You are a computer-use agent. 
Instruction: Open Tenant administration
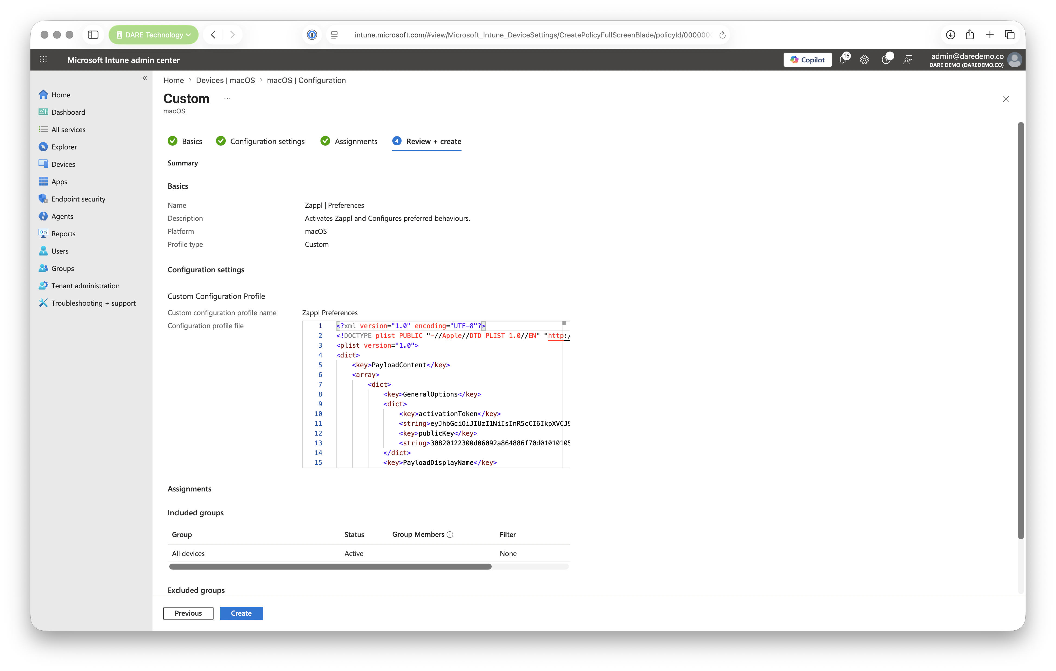click(x=85, y=285)
